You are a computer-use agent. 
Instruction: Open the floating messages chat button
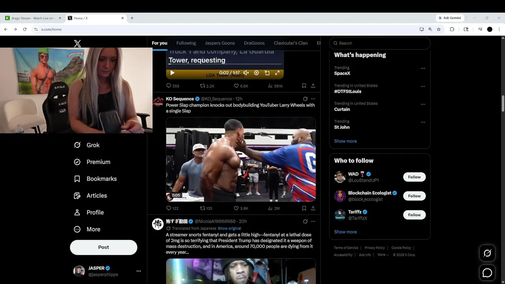tap(487, 273)
